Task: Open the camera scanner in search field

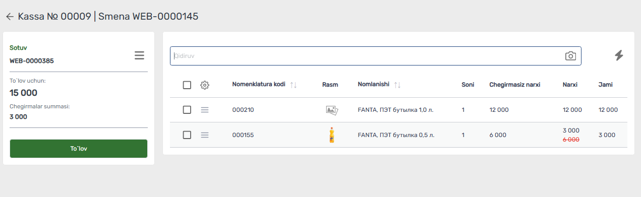Action: tap(570, 56)
